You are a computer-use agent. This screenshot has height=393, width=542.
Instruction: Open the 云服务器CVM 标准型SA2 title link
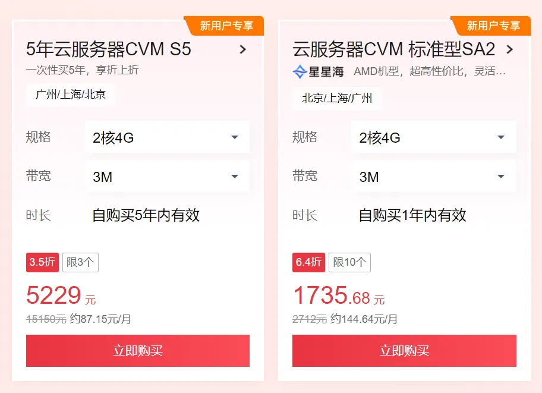coord(394,49)
